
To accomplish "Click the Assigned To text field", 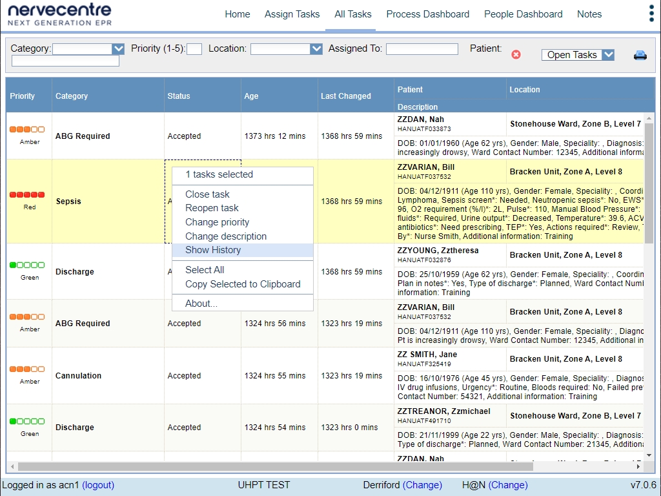I will 422,49.
